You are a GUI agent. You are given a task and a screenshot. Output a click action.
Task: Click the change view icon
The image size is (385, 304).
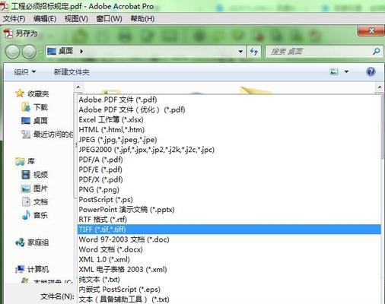click(334, 71)
